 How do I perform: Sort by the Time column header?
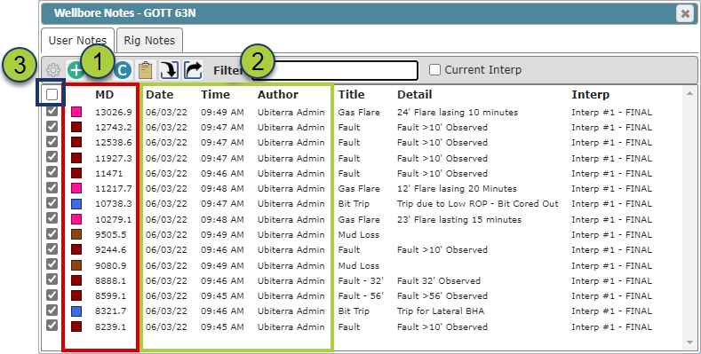tap(216, 95)
